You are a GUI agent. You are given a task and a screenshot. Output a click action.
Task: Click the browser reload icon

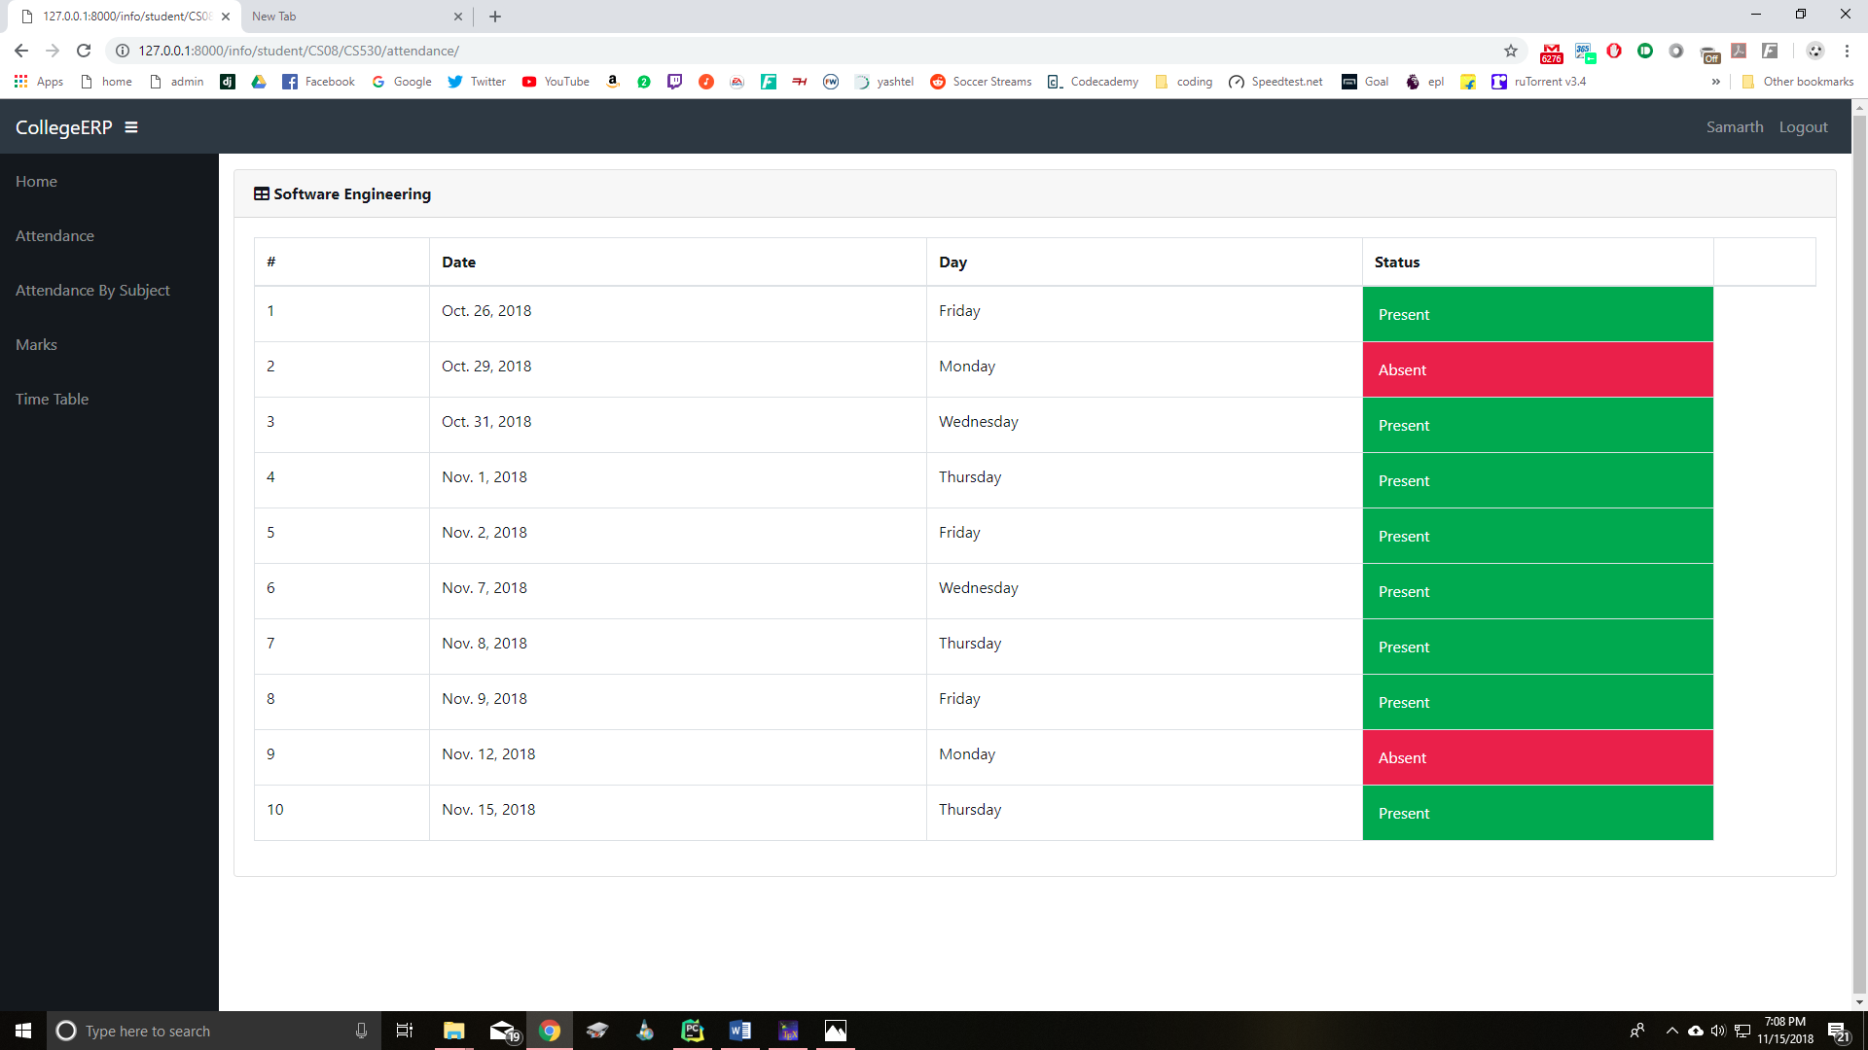coord(84,51)
